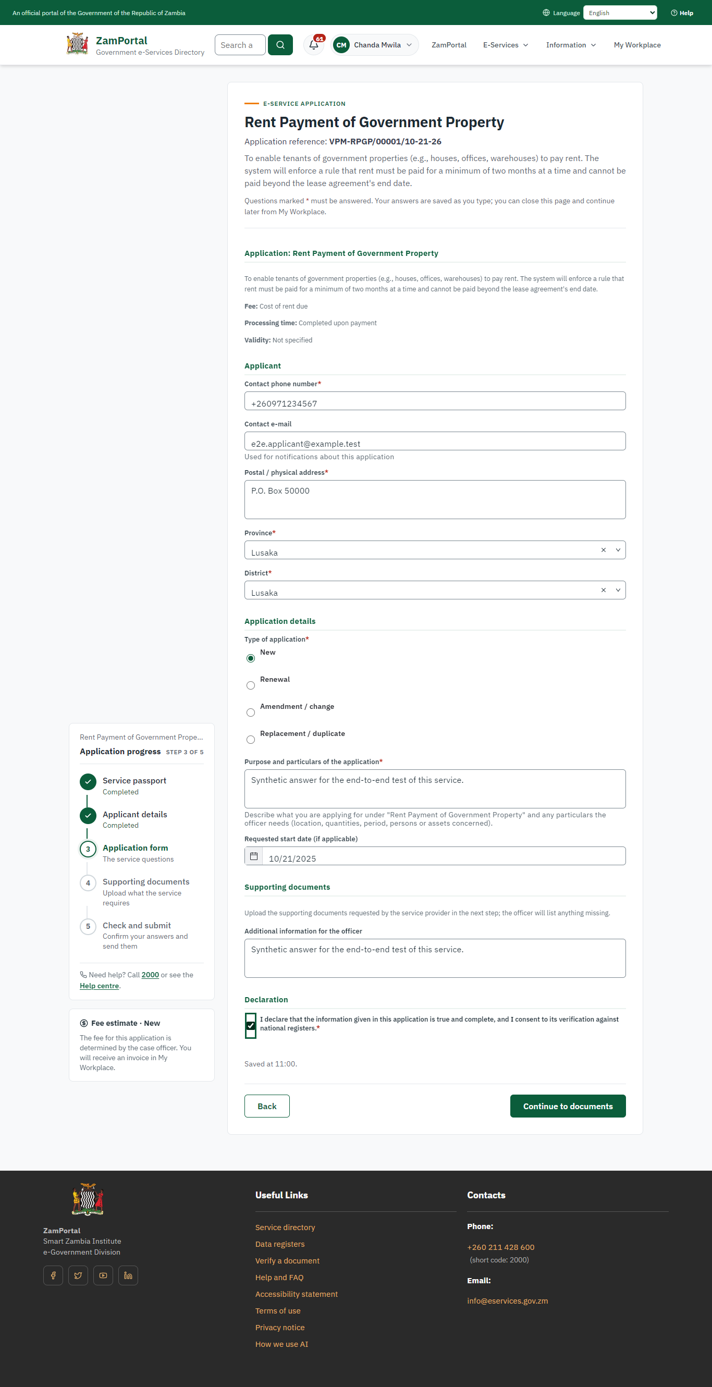The height and width of the screenshot is (1387, 712).
Task: Click the ZamPortal coat of arms logo
Action: coord(78,44)
